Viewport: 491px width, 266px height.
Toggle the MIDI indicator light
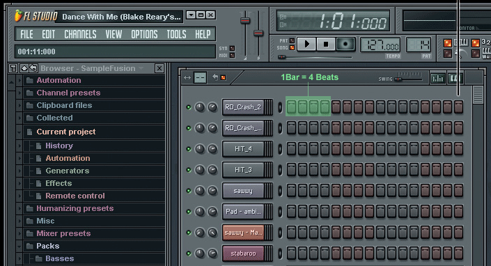[x=232, y=56]
